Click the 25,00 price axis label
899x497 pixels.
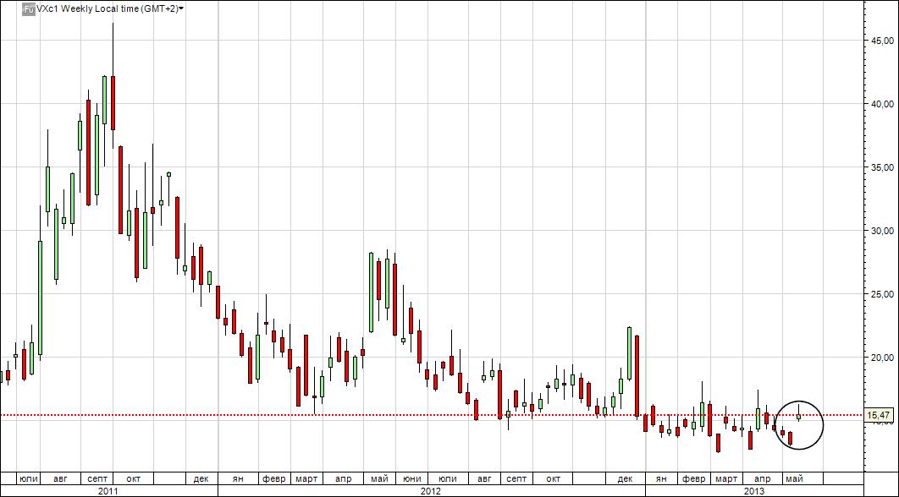882,294
